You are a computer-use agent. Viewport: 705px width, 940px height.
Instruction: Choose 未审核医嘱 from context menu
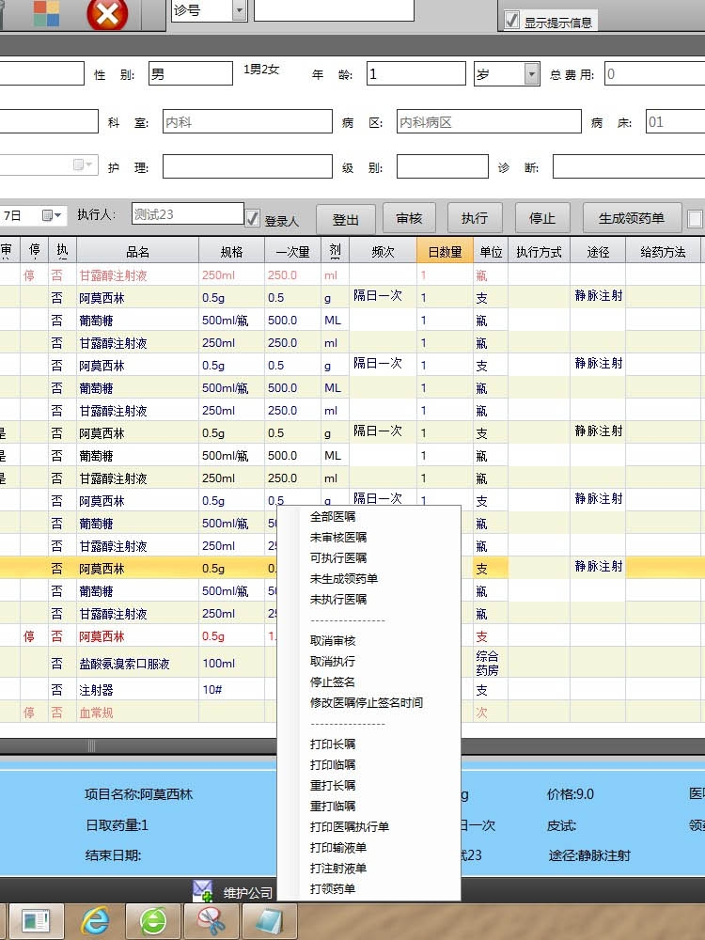(x=338, y=537)
